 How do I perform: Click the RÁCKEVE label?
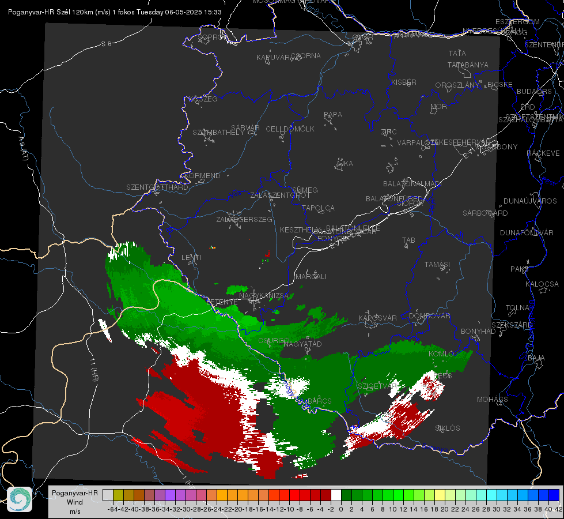[543, 153]
